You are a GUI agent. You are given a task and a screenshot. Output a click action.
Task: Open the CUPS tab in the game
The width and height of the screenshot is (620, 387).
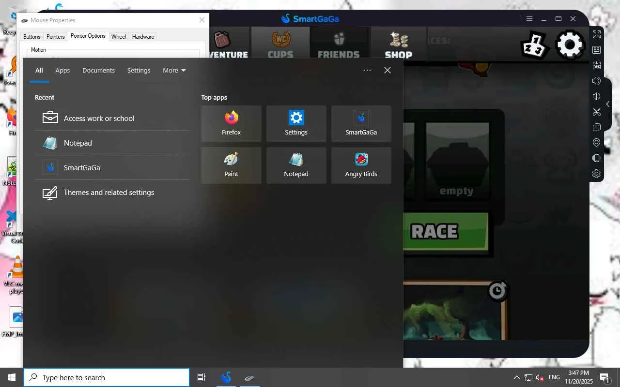pyautogui.click(x=280, y=45)
